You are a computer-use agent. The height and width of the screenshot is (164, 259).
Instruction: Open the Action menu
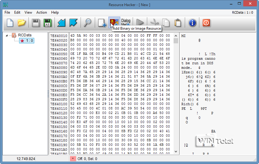(42, 12)
